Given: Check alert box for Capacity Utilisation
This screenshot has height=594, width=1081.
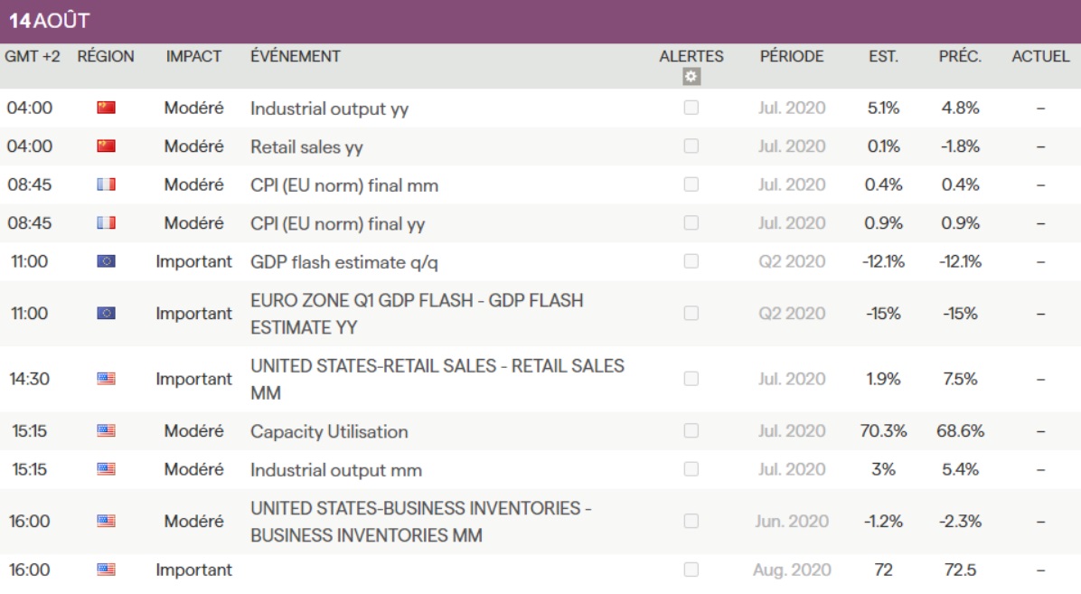Looking at the screenshot, I should (x=691, y=432).
